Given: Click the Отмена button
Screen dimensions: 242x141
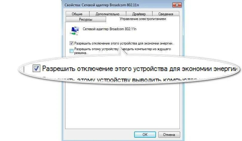Looking at the screenshot, I should point(169,134).
